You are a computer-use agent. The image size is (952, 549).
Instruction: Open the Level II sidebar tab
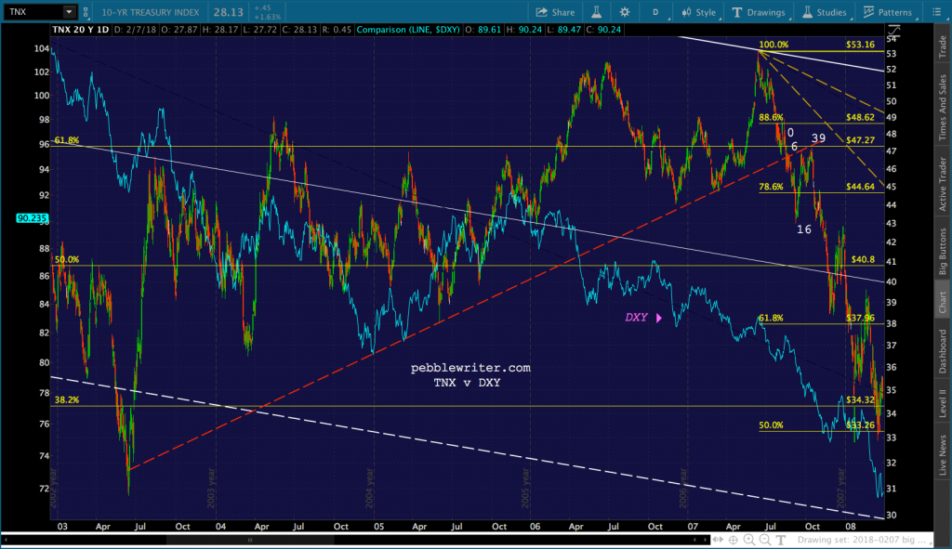943,403
